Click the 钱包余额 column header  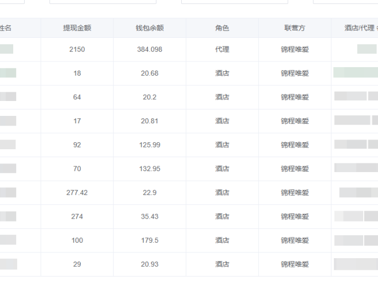pos(149,28)
